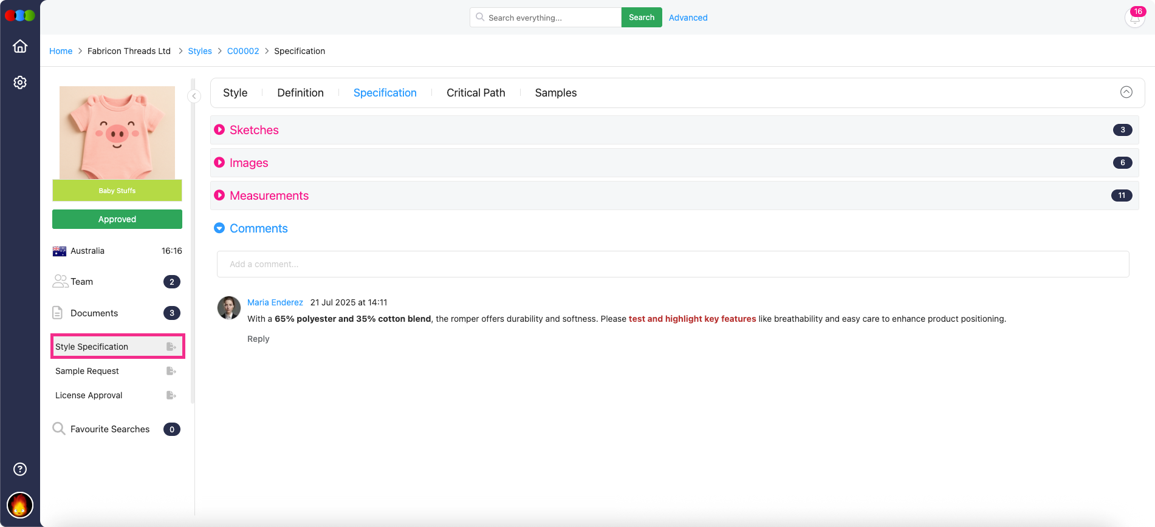Switch to the Definition tab
The height and width of the screenshot is (527, 1155).
pyautogui.click(x=300, y=93)
